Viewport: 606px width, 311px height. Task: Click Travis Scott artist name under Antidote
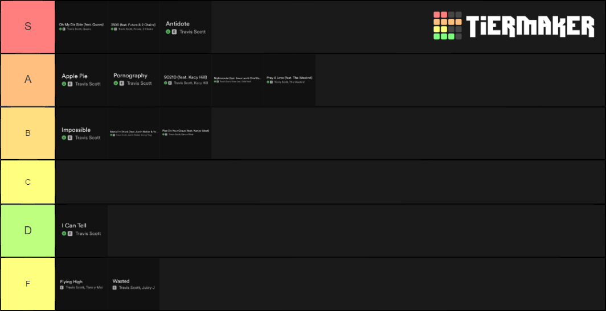[x=193, y=32]
